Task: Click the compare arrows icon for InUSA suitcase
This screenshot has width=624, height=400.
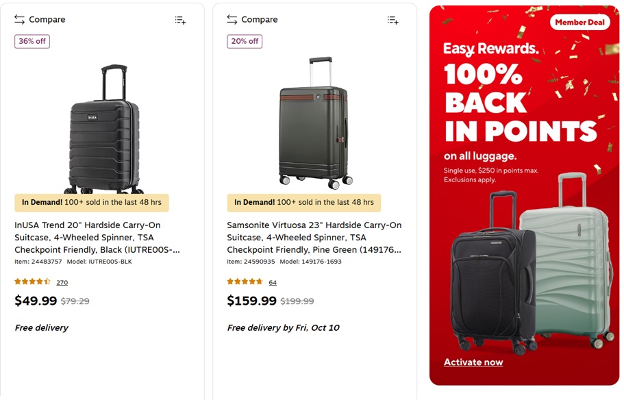Action: (19, 20)
